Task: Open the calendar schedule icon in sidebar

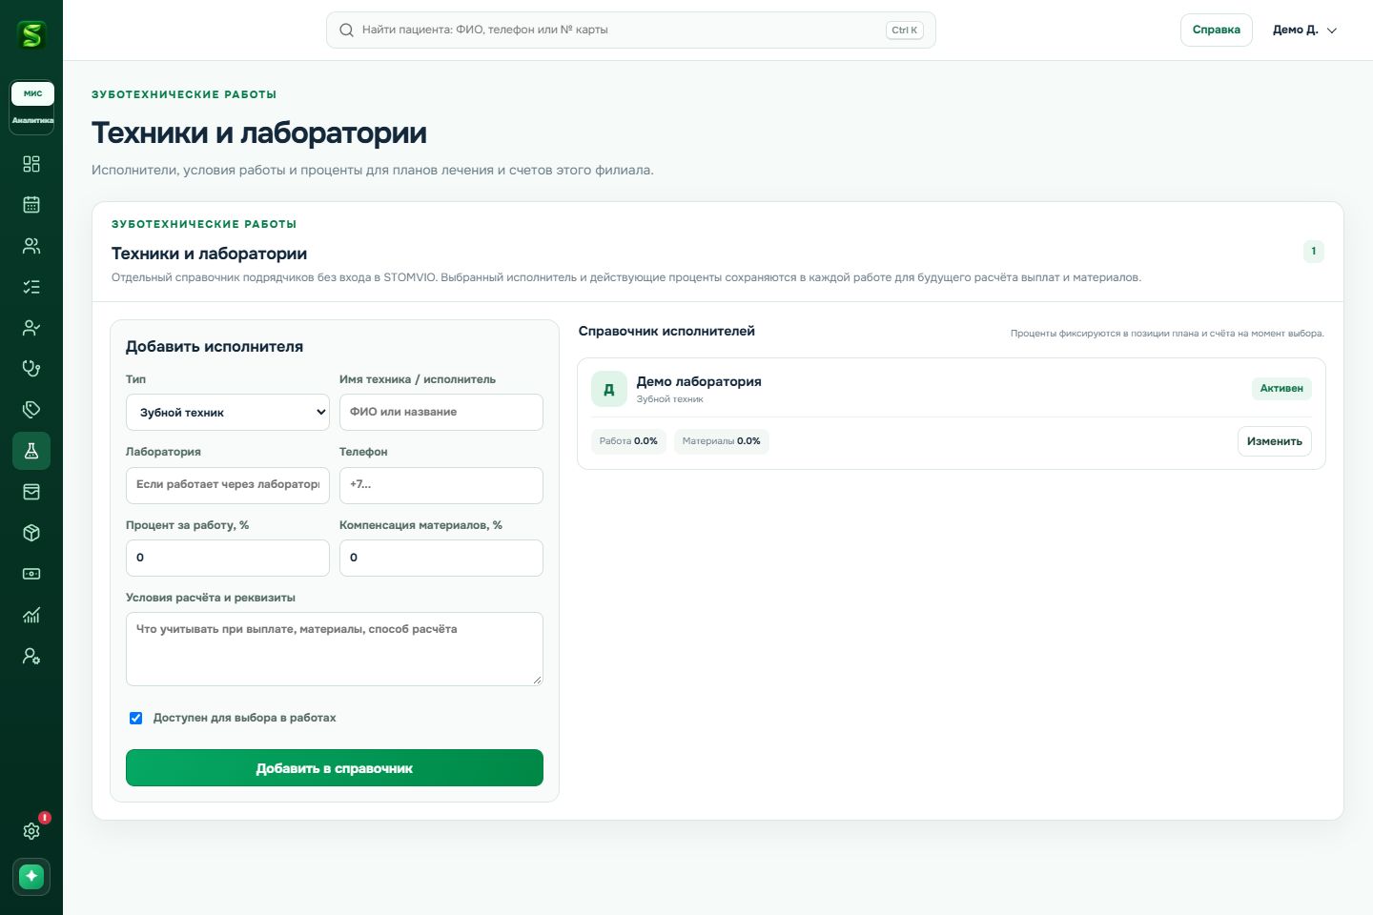Action: pyautogui.click(x=31, y=205)
